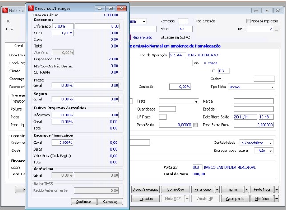Maximize the Descontos/Encargos dialog

110,8
